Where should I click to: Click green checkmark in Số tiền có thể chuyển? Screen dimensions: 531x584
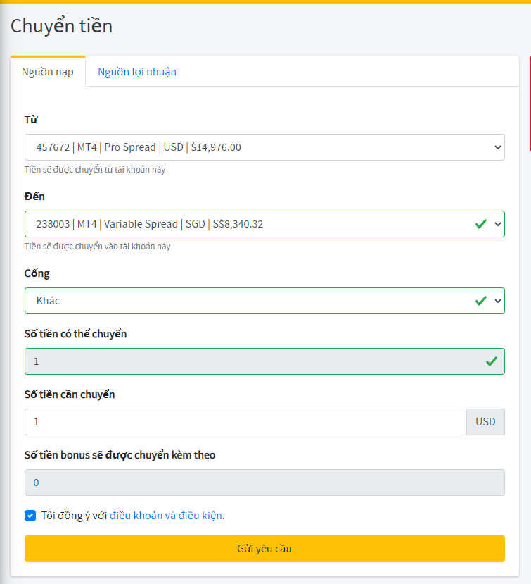point(491,361)
